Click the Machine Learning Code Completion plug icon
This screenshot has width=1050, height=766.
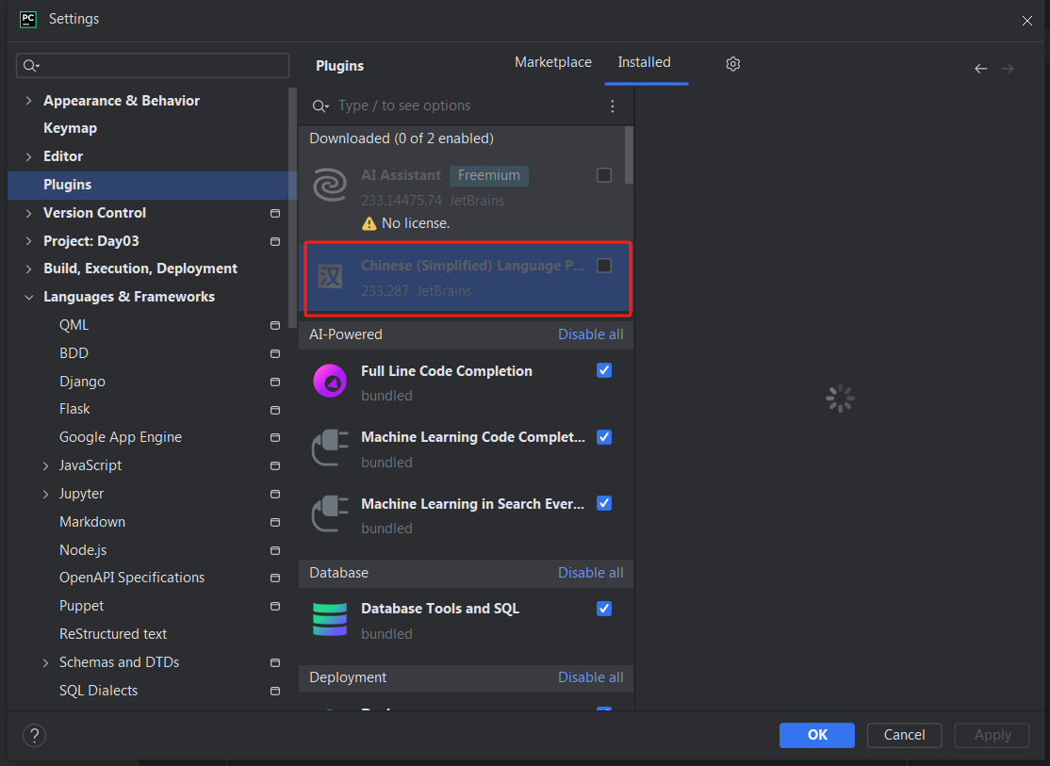tap(330, 448)
